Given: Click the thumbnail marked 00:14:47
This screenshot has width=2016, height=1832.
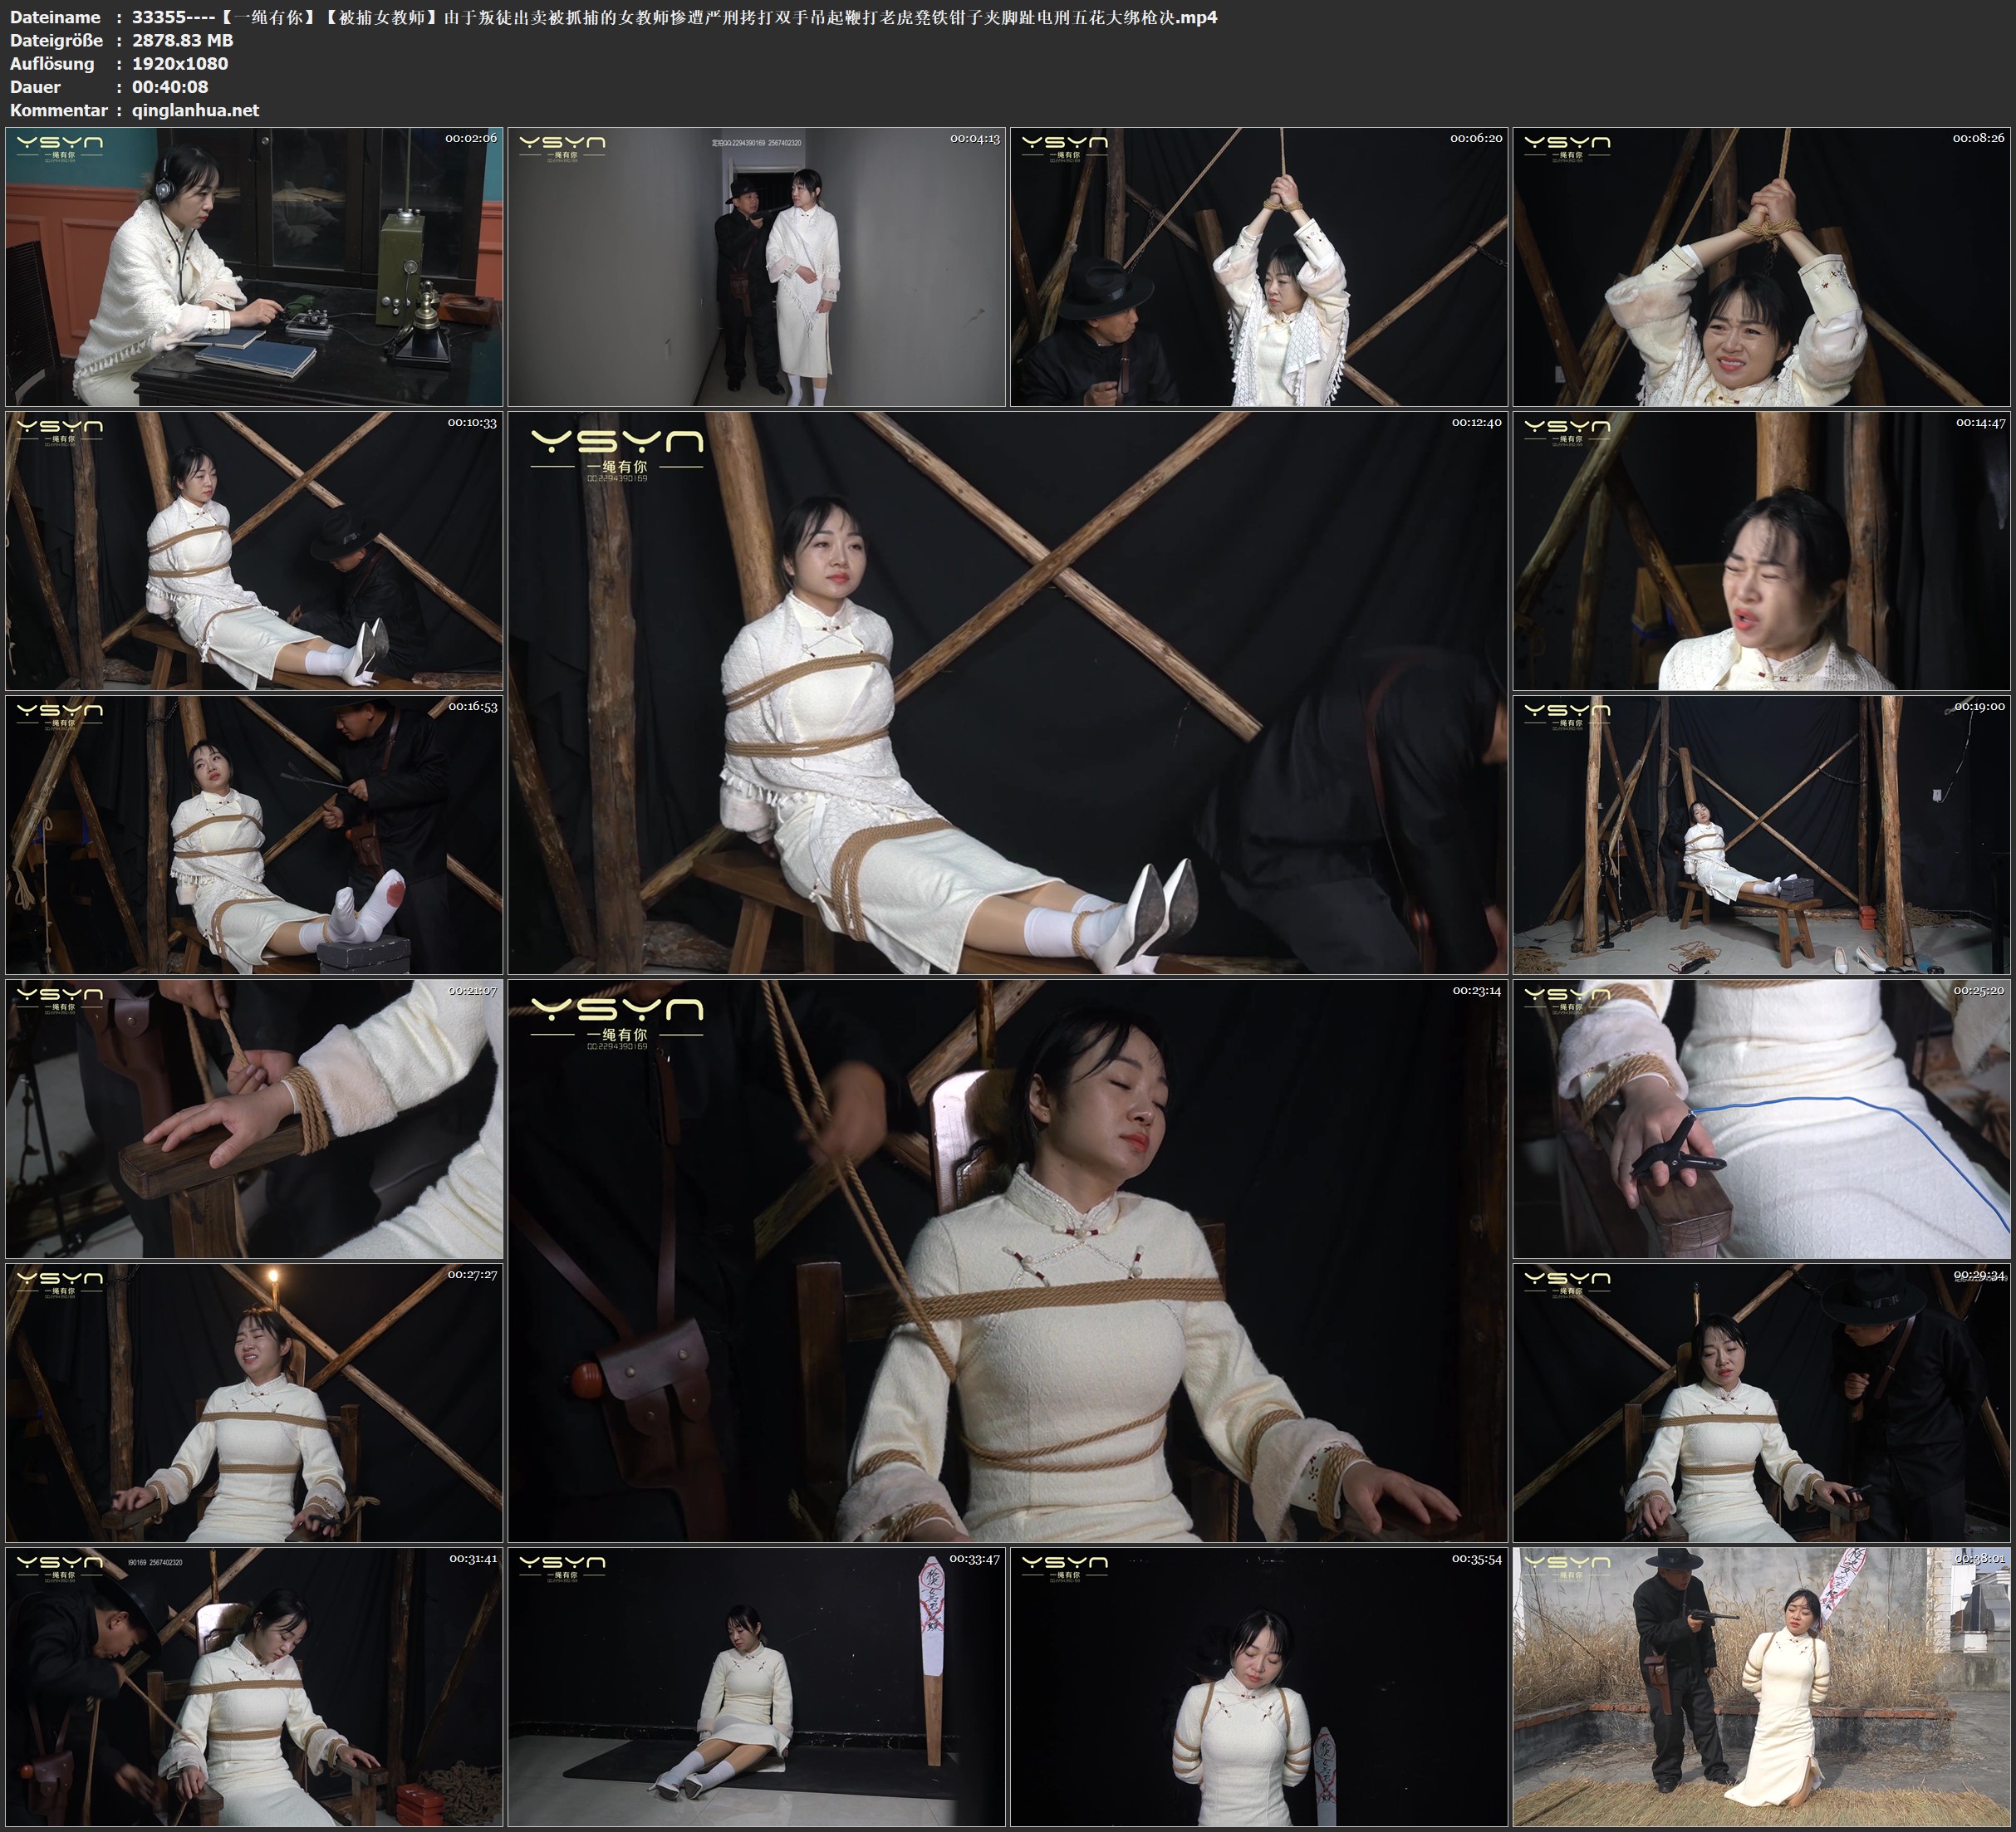Looking at the screenshot, I should (1761, 550).
